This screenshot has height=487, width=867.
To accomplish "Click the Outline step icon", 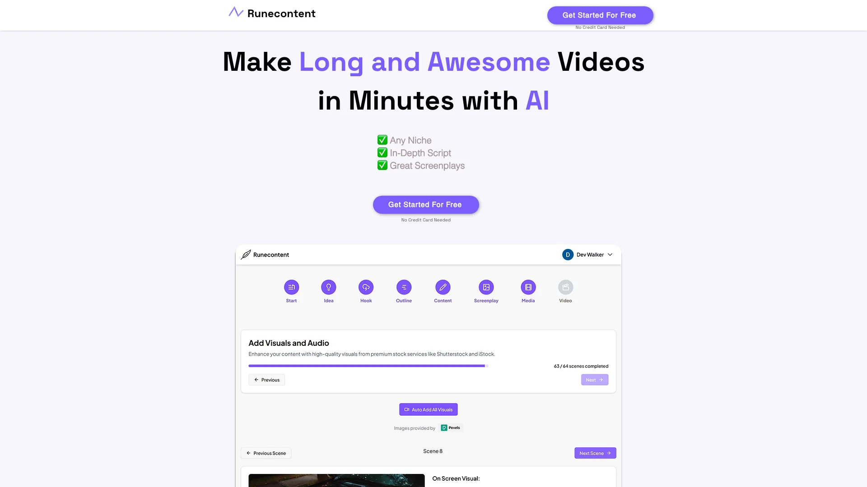I will pos(404,287).
